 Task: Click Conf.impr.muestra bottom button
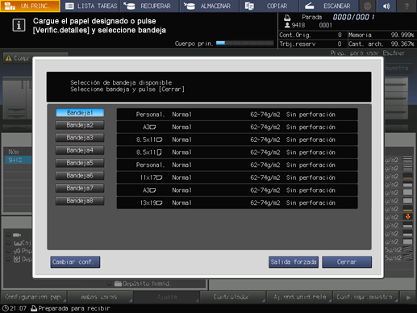365,297
